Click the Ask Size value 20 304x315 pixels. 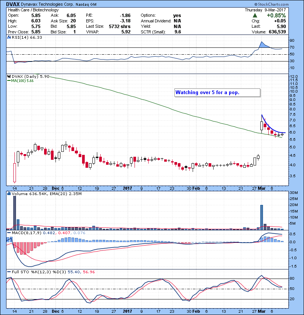(x=73, y=21)
